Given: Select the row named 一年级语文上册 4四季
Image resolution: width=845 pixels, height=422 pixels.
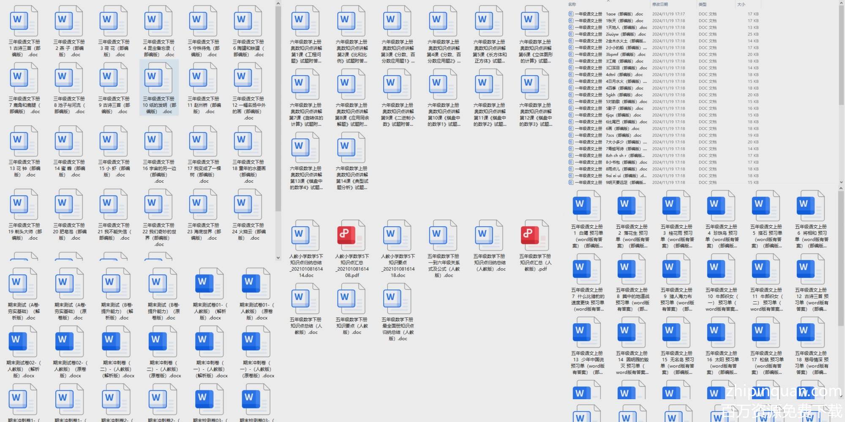Looking at the screenshot, I should point(663,88).
